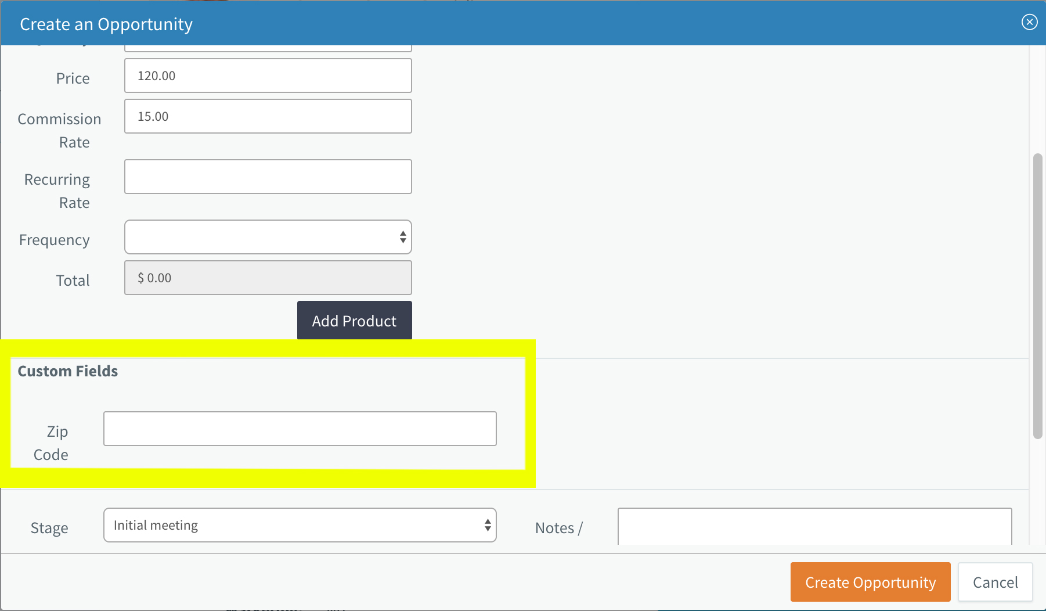1046x611 pixels.
Task: Cancel the opportunity creation
Action: click(995, 582)
